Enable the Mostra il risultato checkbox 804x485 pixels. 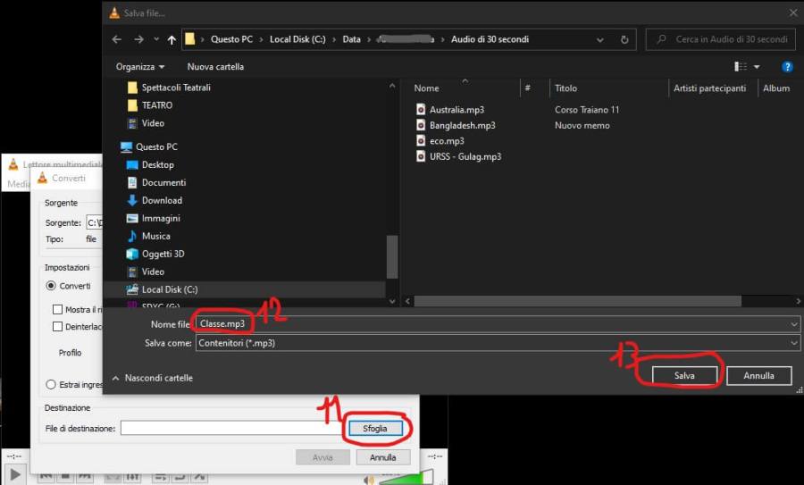coord(57,309)
